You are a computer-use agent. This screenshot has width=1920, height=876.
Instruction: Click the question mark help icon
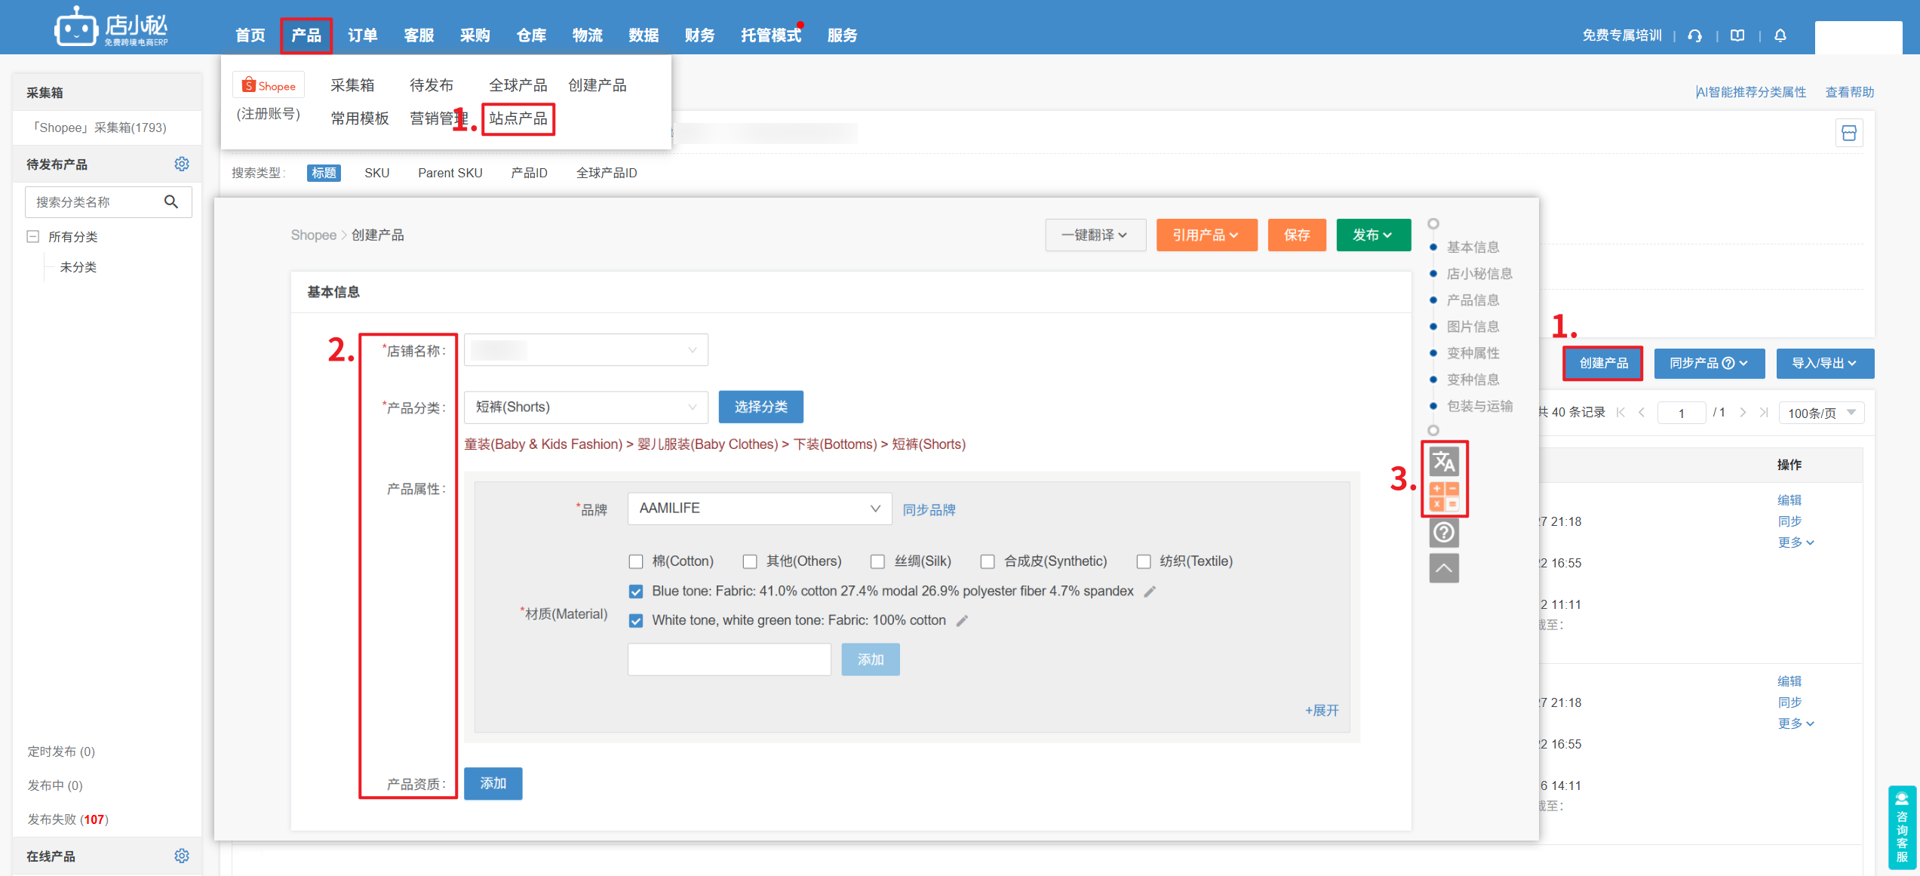tap(1444, 533)
